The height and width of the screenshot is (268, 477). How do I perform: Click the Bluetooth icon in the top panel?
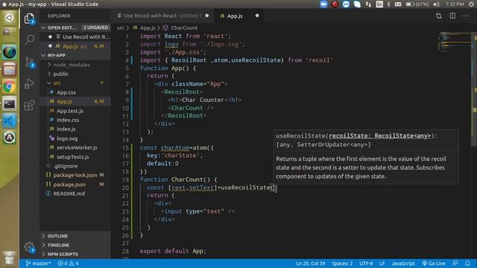[x=389, y=4]
